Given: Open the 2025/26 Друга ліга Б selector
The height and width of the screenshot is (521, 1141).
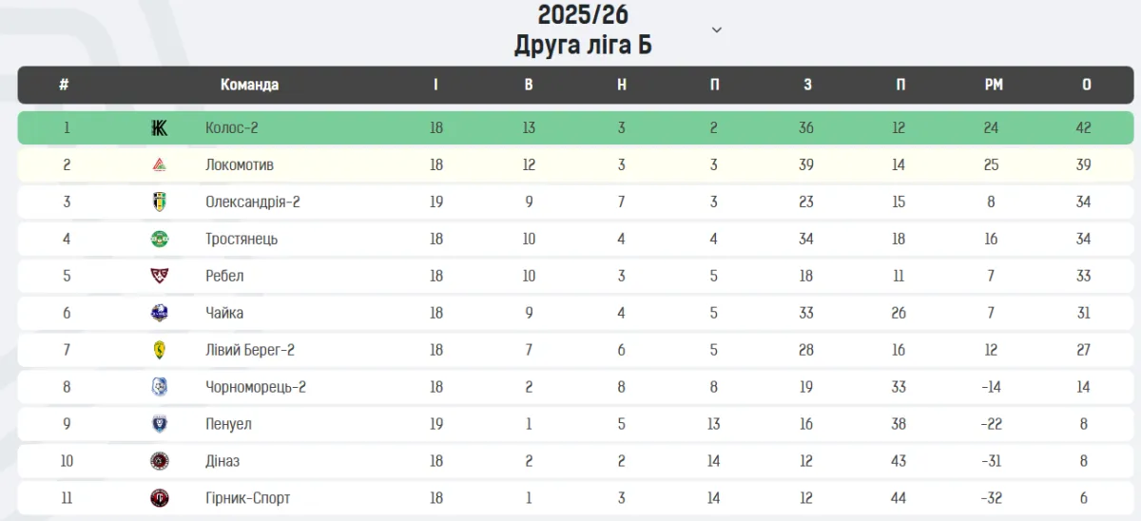Looking at the screenshot, I should (x=583, y=29).
